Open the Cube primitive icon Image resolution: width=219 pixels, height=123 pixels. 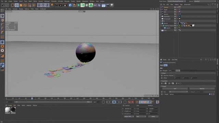[70, 5]
